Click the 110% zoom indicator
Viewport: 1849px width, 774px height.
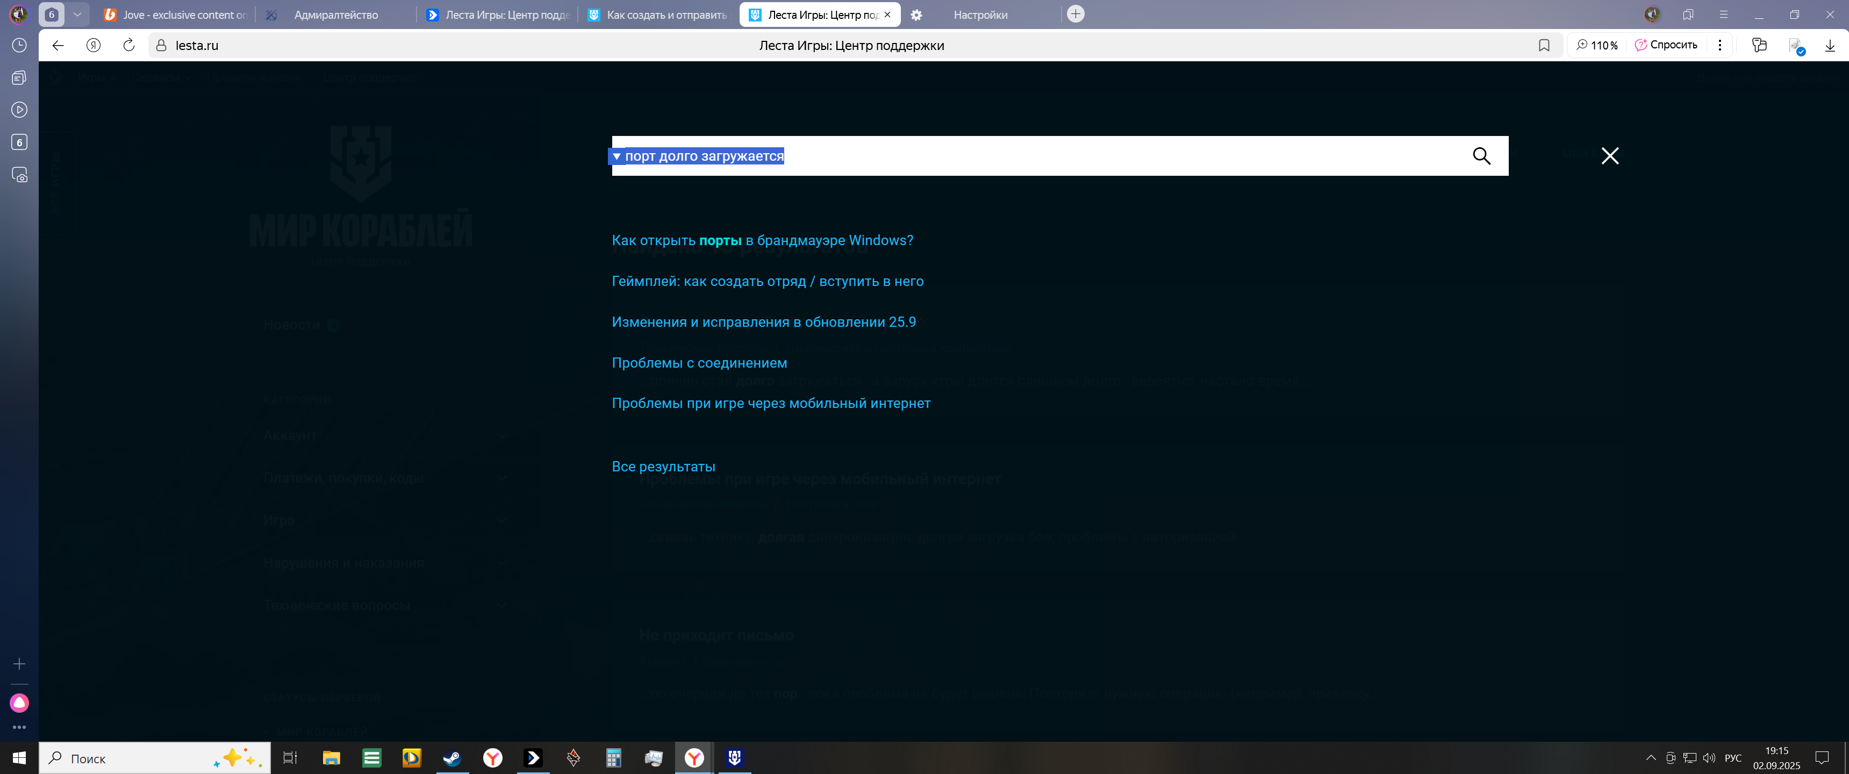[1596, 45]
